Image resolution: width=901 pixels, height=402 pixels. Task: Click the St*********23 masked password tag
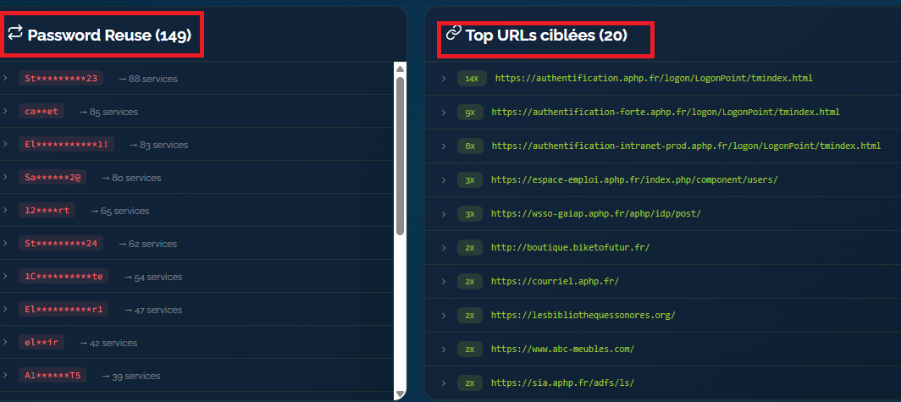point(61,78)
